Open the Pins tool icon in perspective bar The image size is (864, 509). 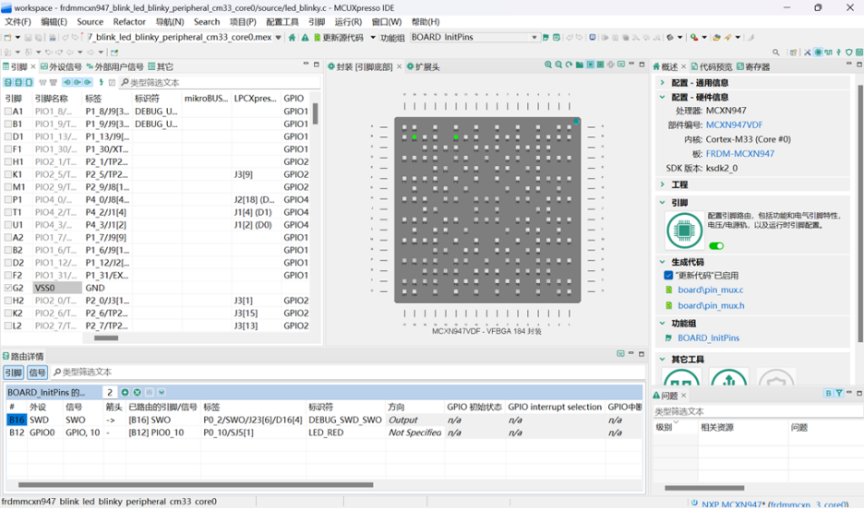(818, 53)
